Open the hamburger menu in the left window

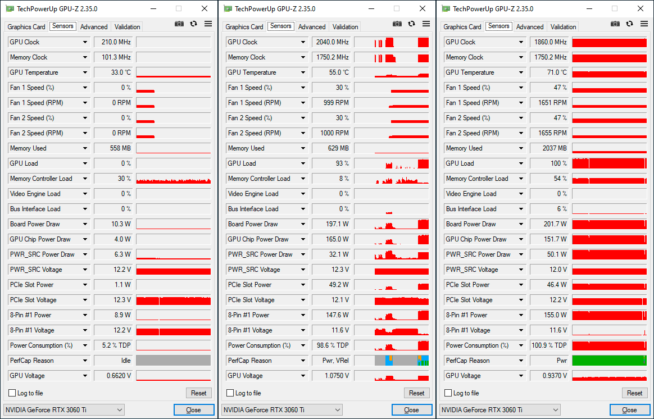(x=208, y=24)
